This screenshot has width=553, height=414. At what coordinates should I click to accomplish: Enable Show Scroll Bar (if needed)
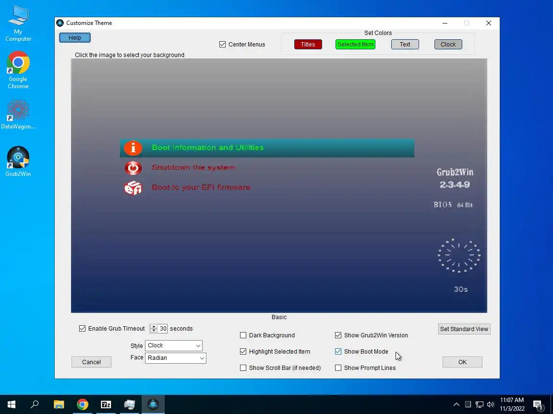coord(243,368)
